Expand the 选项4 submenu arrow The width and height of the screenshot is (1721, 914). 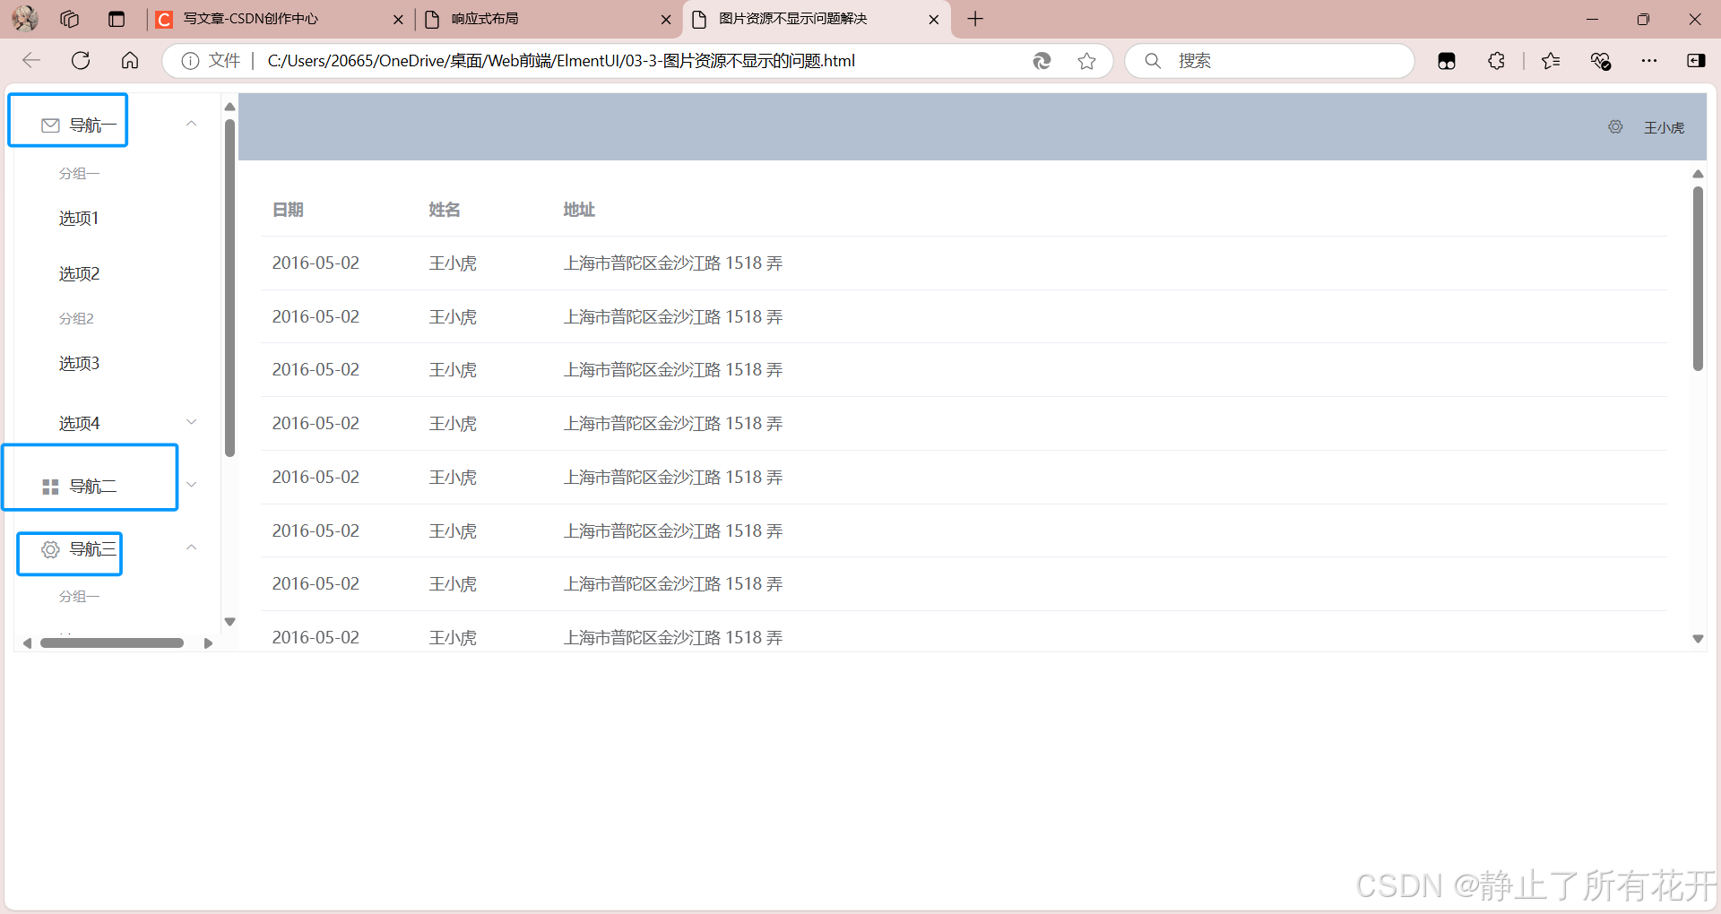191,422
